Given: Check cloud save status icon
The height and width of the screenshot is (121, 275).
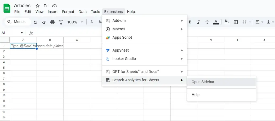Looking at the screenshot, I should 55,6.
